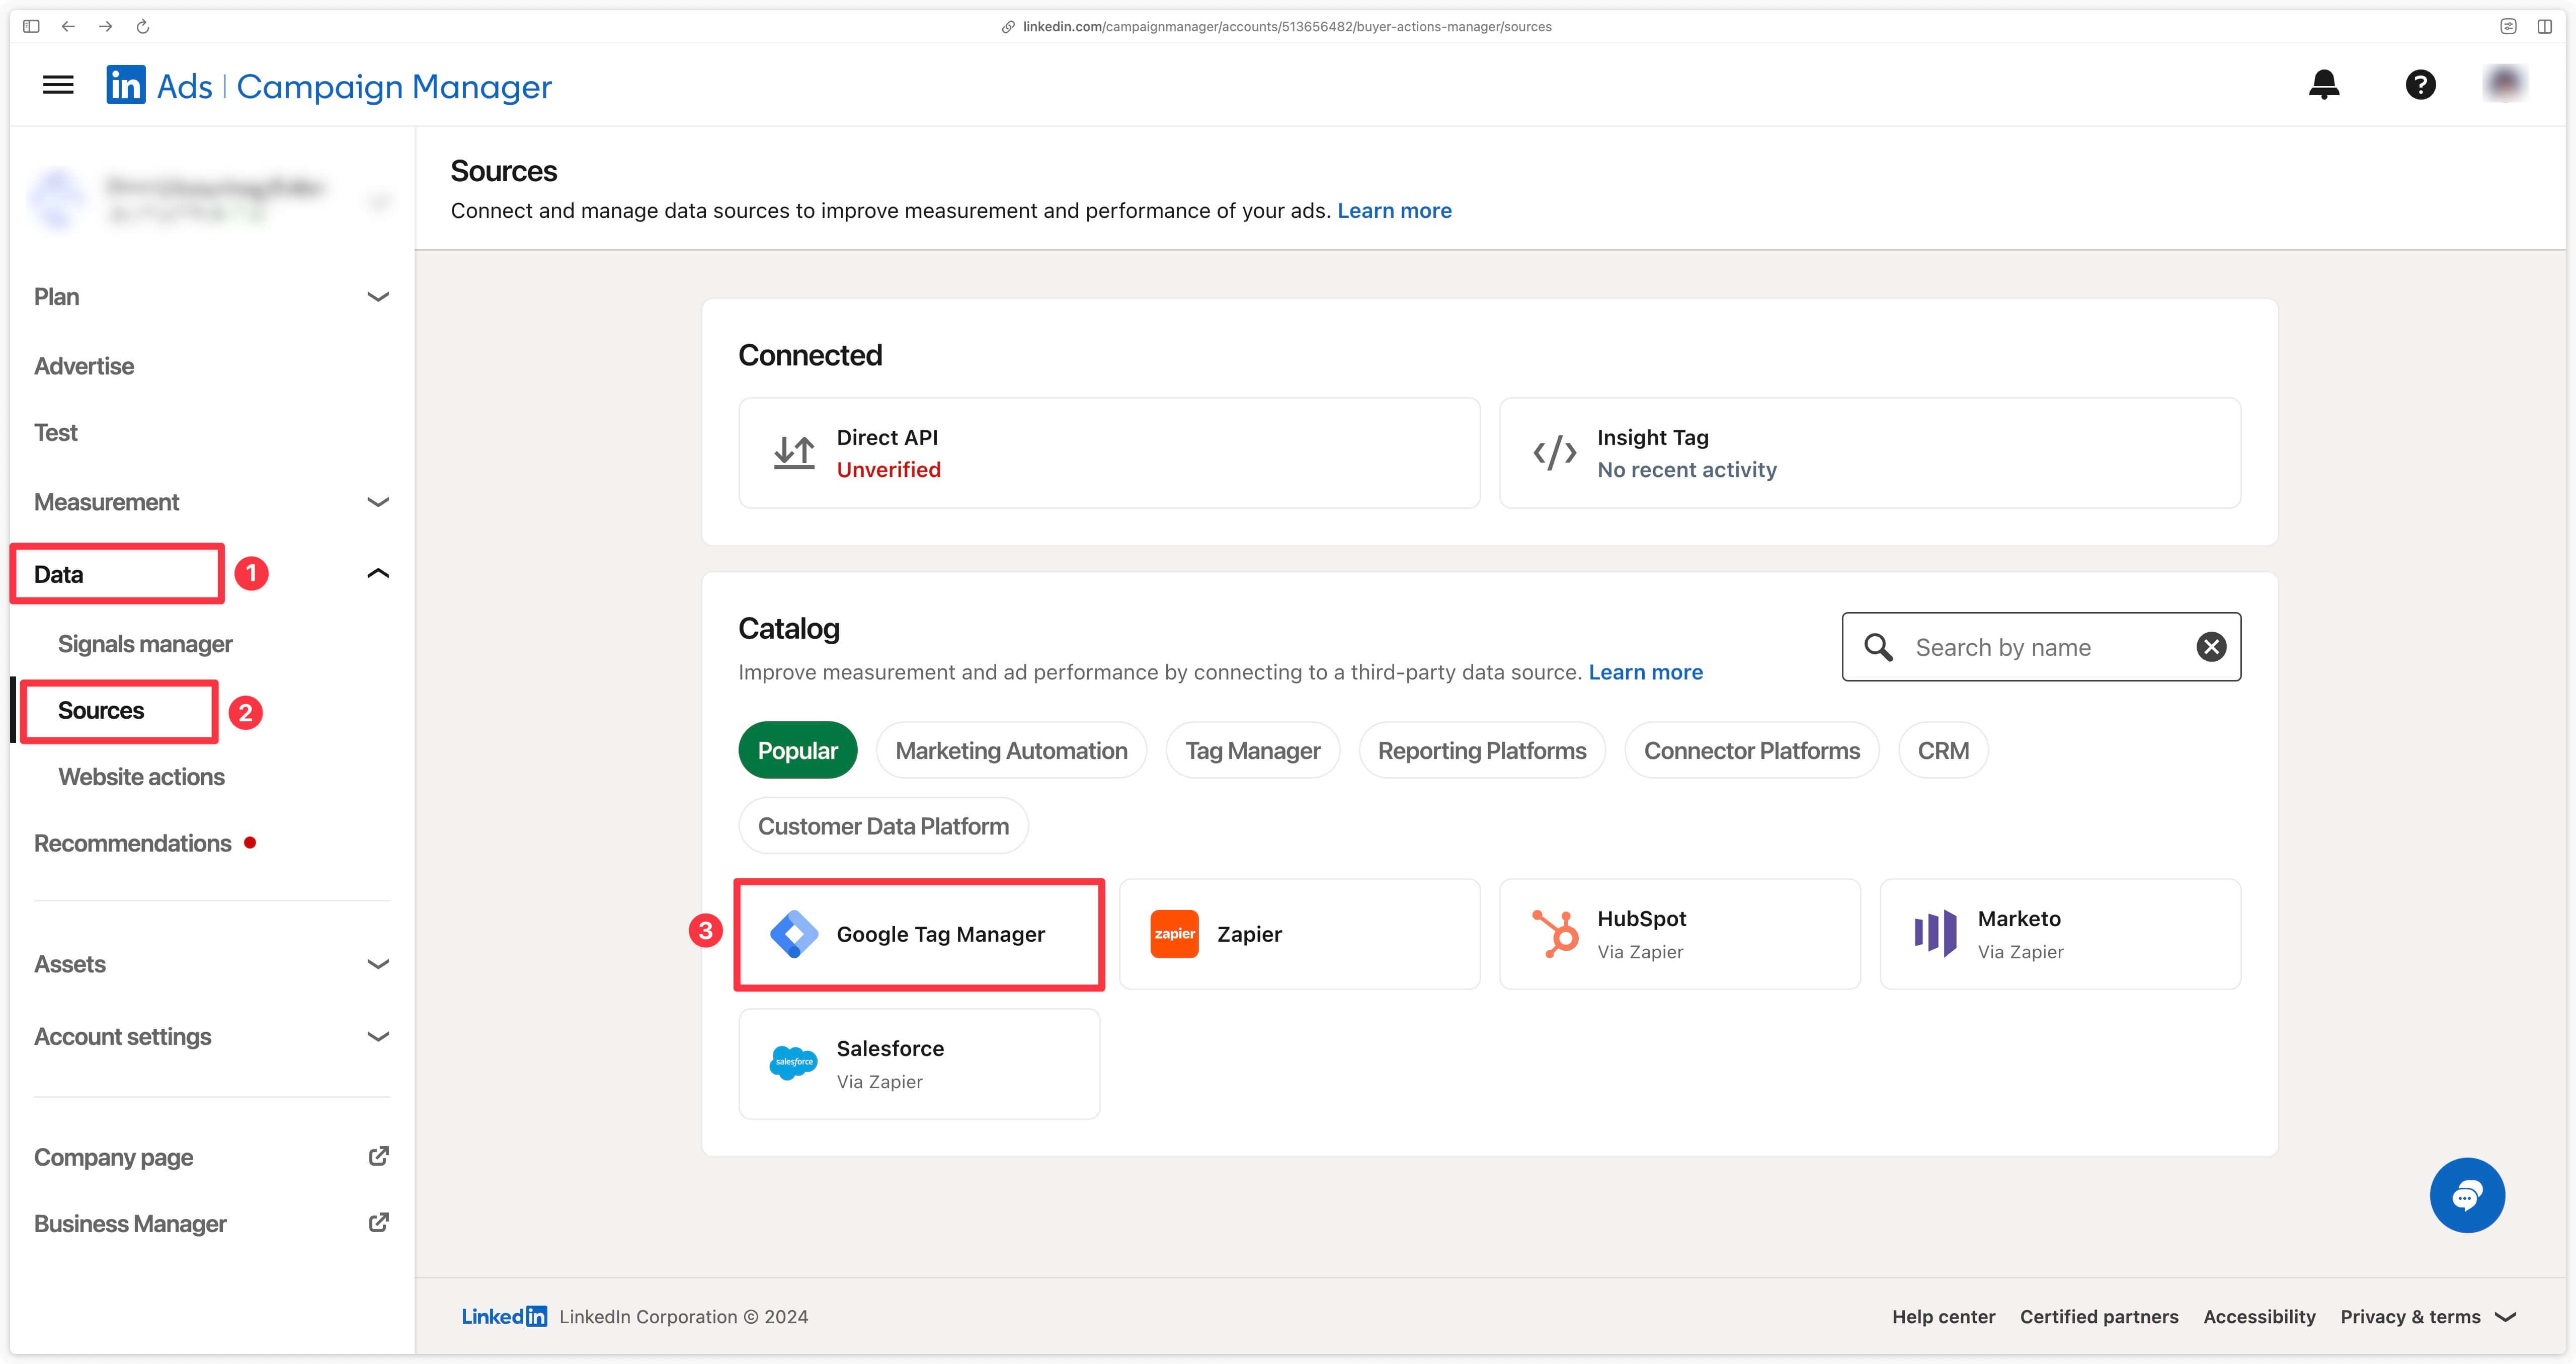Expand the Plan section chevron

378,297
